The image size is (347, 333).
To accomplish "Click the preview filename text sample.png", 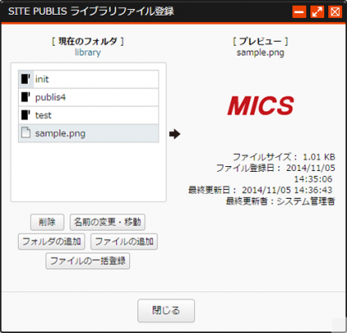I will (260, 52).
